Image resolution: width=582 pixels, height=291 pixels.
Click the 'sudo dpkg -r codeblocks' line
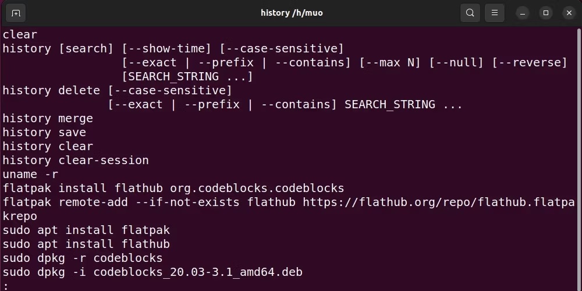point(83,258)
